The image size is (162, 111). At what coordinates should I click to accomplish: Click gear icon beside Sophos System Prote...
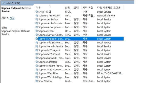pyautogui.click(x=37, y=66)
